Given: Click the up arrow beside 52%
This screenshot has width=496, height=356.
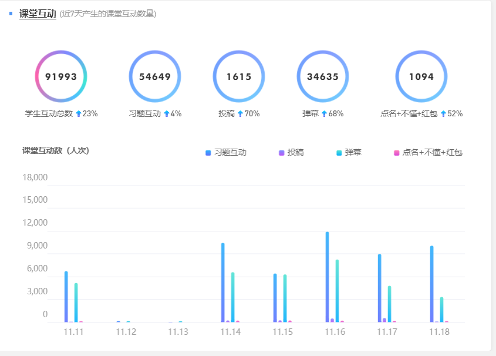Looking at the screenshot, I should [443, 113].
